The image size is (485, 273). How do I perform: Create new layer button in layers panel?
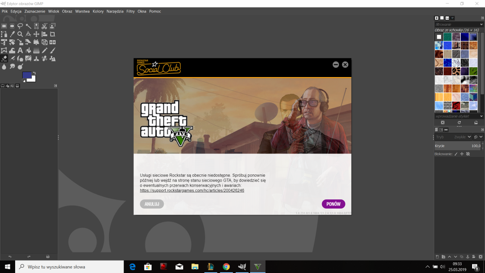(x=437, y=257)
